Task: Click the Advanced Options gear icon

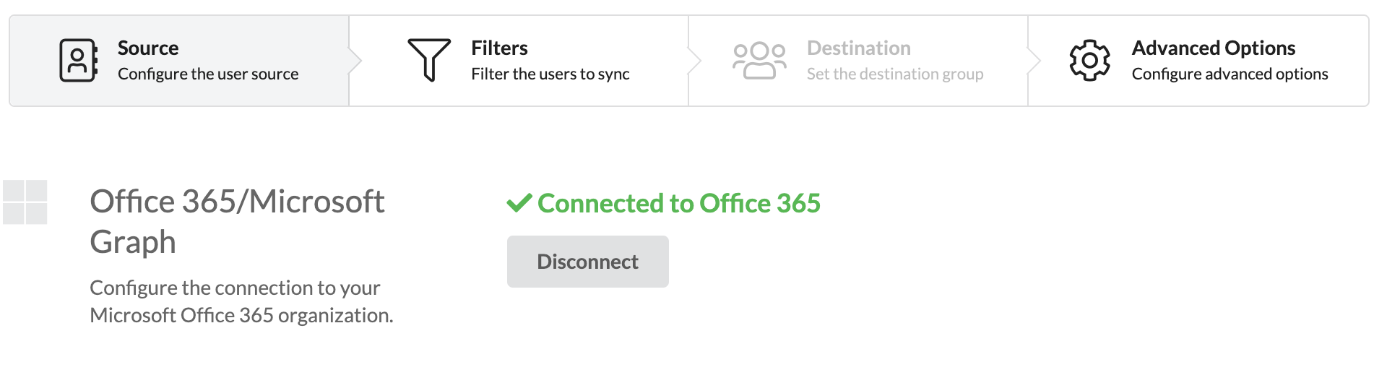Action: [x=1089, y=61]
